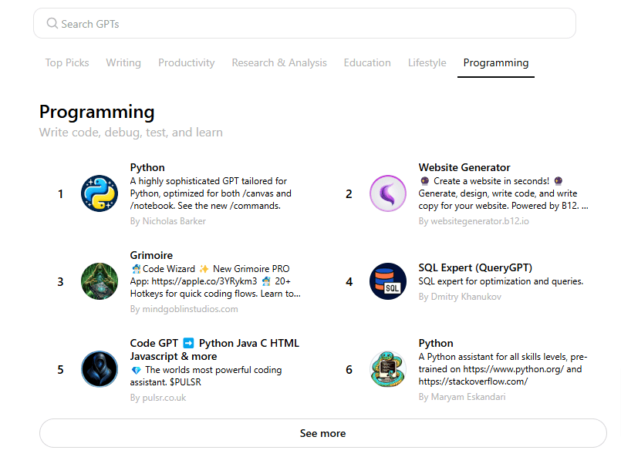Viewport: 621px width, 457px height.
Task: Click the See more button
Action: (322, 433)
